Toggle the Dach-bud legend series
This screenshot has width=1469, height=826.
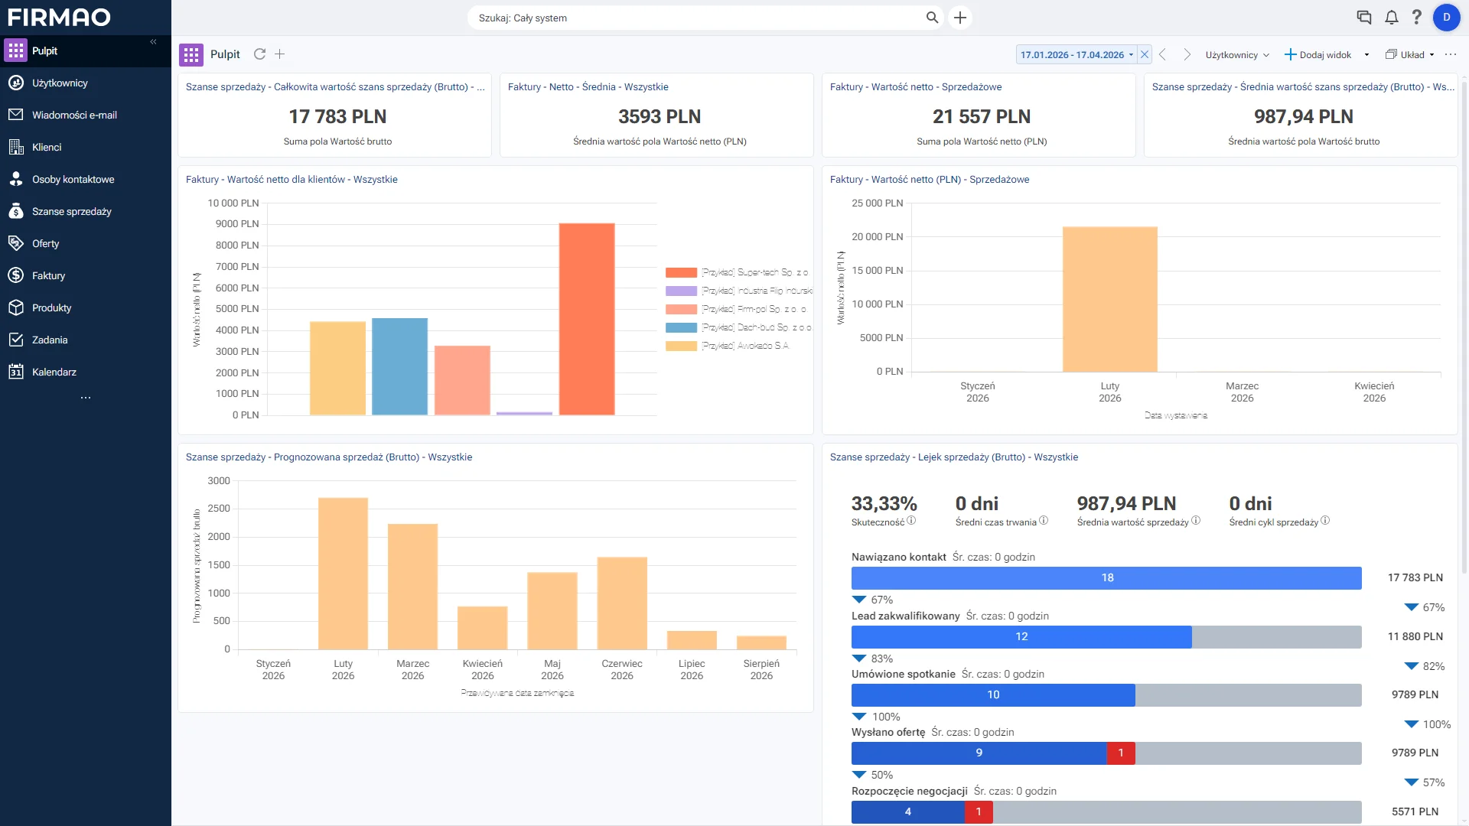(738, 327)
